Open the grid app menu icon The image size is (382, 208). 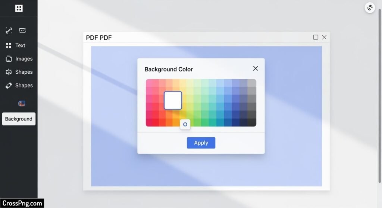[19, 8]
